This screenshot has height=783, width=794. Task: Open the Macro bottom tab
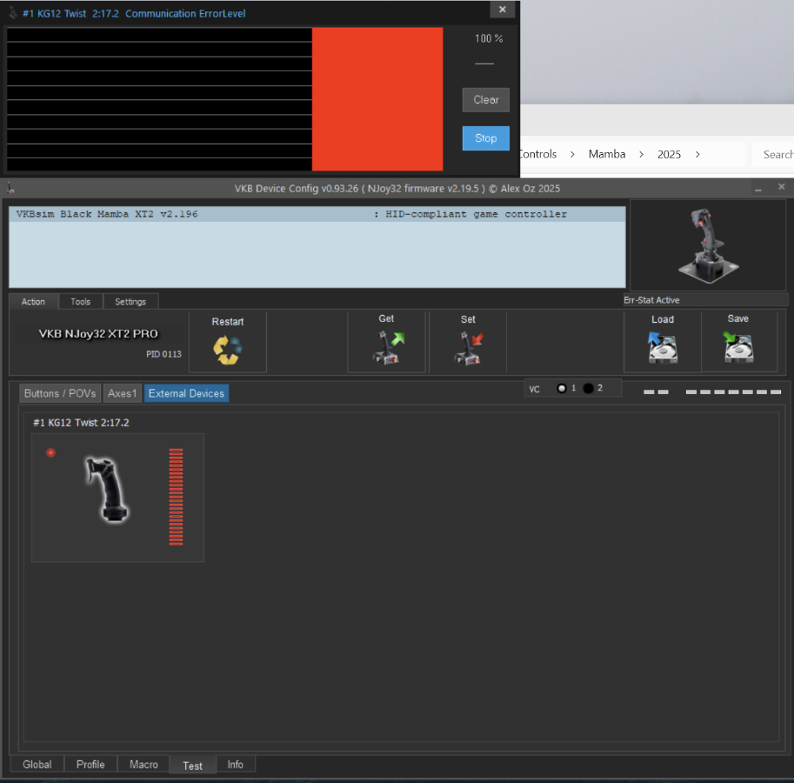pos(143,764)
